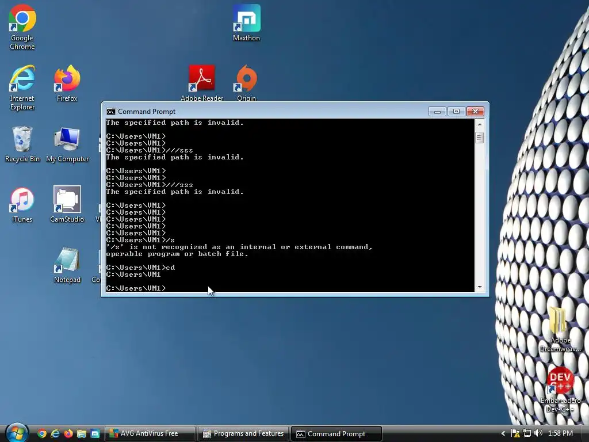
Task: Maximize the Command Prompt window
Action: click(x=456, y=112)
